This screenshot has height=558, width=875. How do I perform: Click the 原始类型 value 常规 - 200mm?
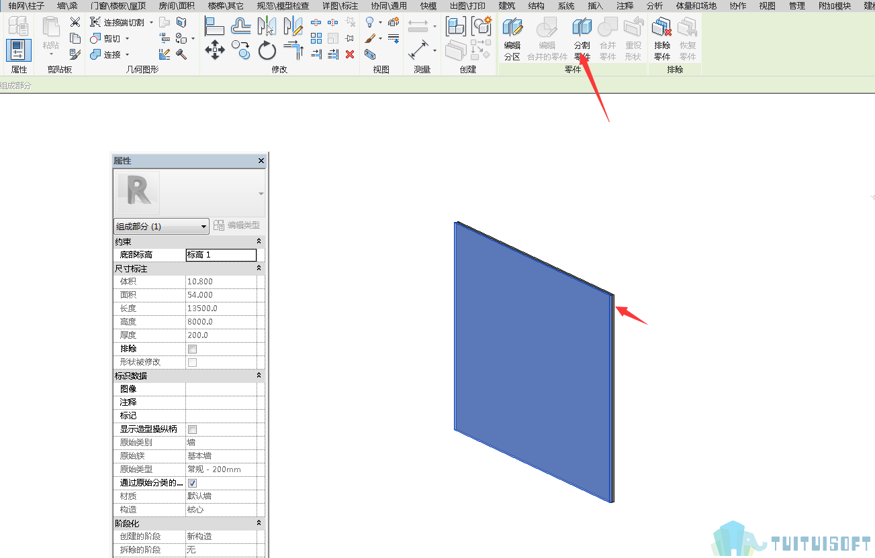click(221, 469)
